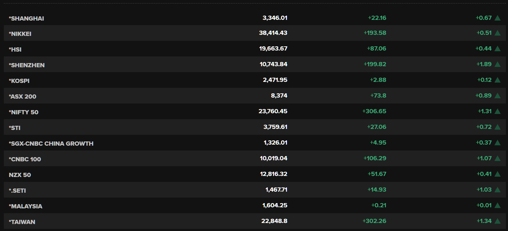Click NIFTY 50 percent change +1.31

coord(485,111)
